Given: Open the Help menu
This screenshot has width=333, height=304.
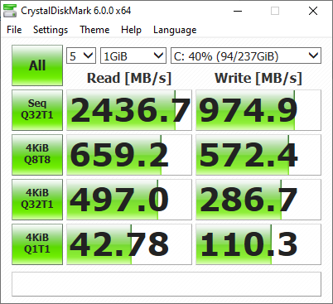Looking at the screenshot, I should pos(131,30).
